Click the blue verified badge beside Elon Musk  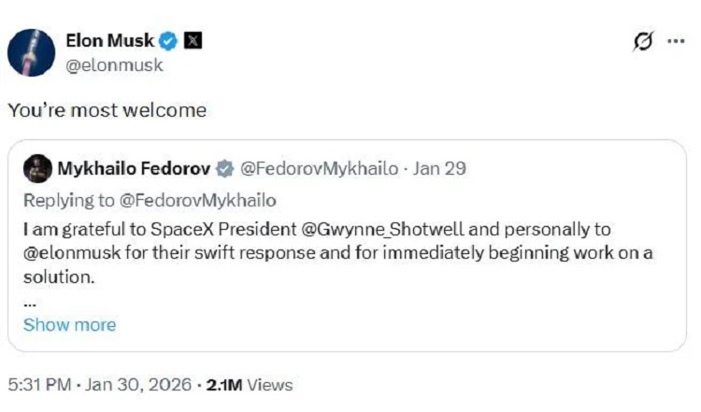tap(168, 41)
